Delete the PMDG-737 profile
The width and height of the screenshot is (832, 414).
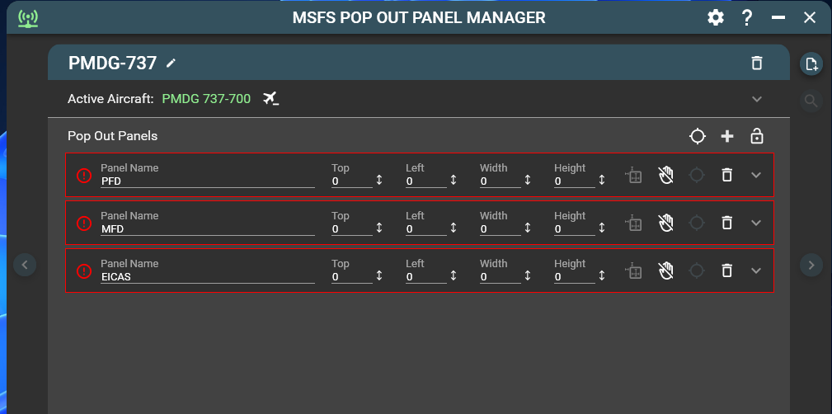click(756, 64)
